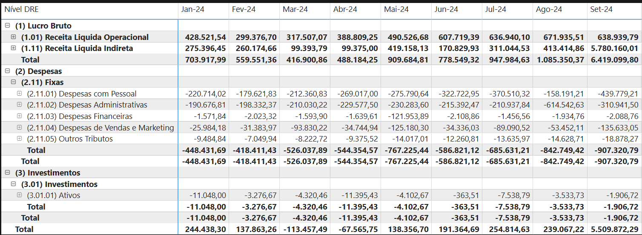Collapse the (2) Despesas group

[x=7, y=71]
